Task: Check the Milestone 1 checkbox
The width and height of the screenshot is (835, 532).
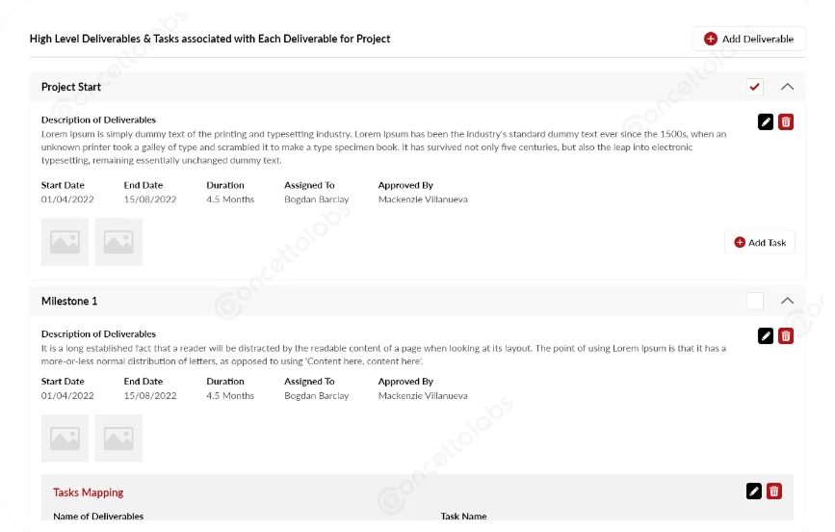Action: click(755, 301)
